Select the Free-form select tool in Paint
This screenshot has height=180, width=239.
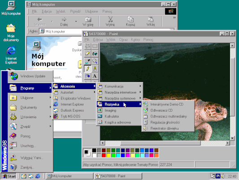click(x=87, y=46)
